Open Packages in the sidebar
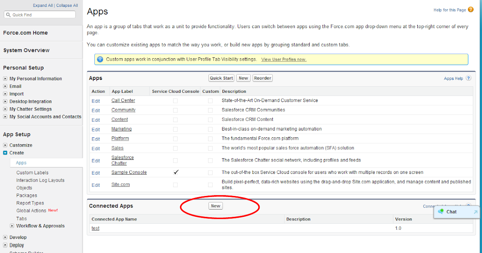This screenshot has height=253, width=482. click(27, 196)
